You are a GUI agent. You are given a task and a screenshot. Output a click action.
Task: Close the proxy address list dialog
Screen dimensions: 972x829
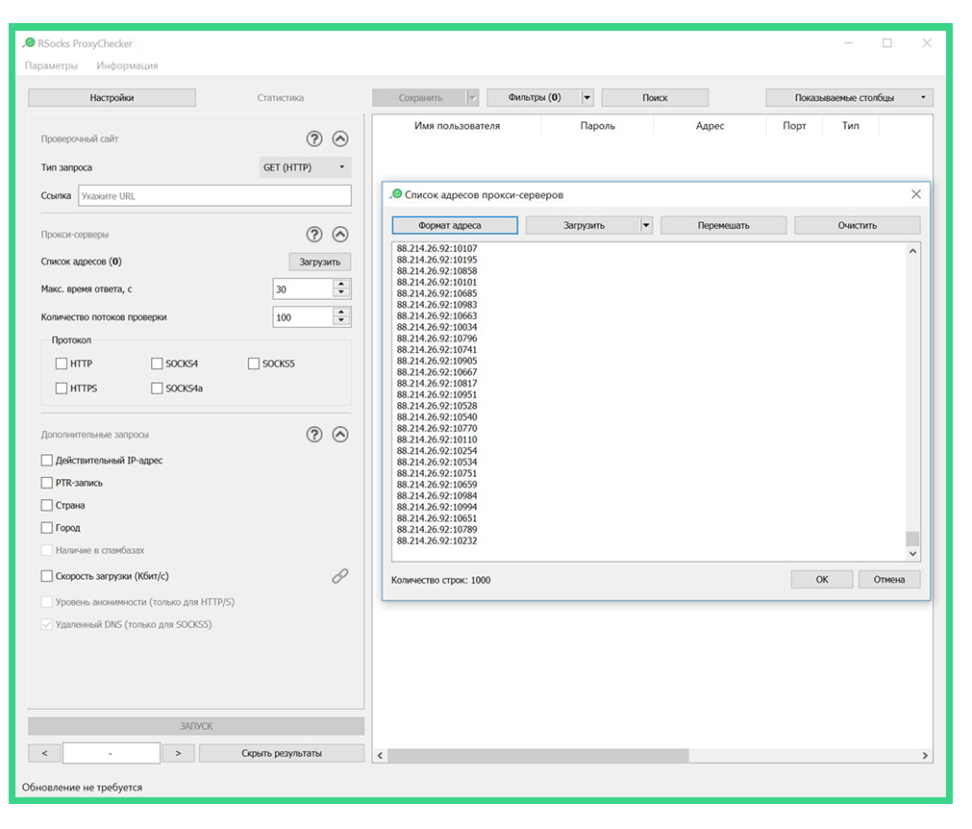coord(915,194)
